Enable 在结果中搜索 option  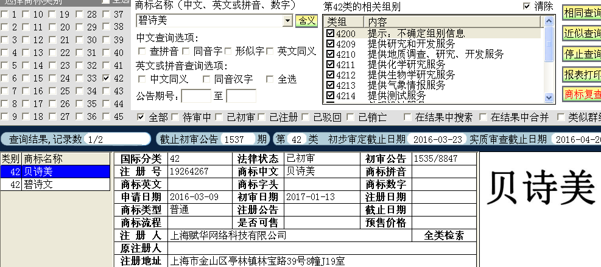pos(407,117)
